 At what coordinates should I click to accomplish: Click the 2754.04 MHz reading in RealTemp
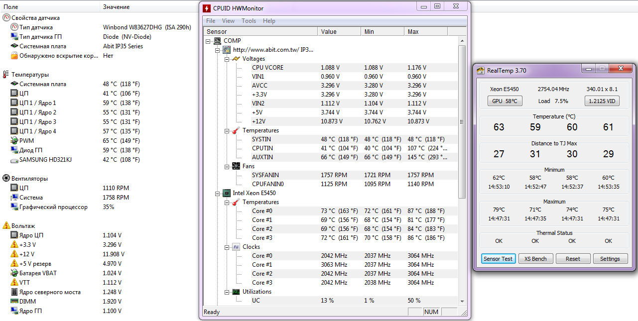click(x=553, y=89)
